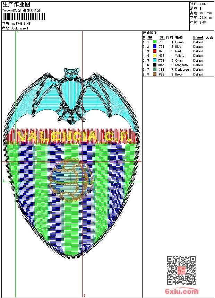Click the 'Blue' description in row 2
Image resolution: width=215 pixels, height=298 pixels.
tap(178, 46)
